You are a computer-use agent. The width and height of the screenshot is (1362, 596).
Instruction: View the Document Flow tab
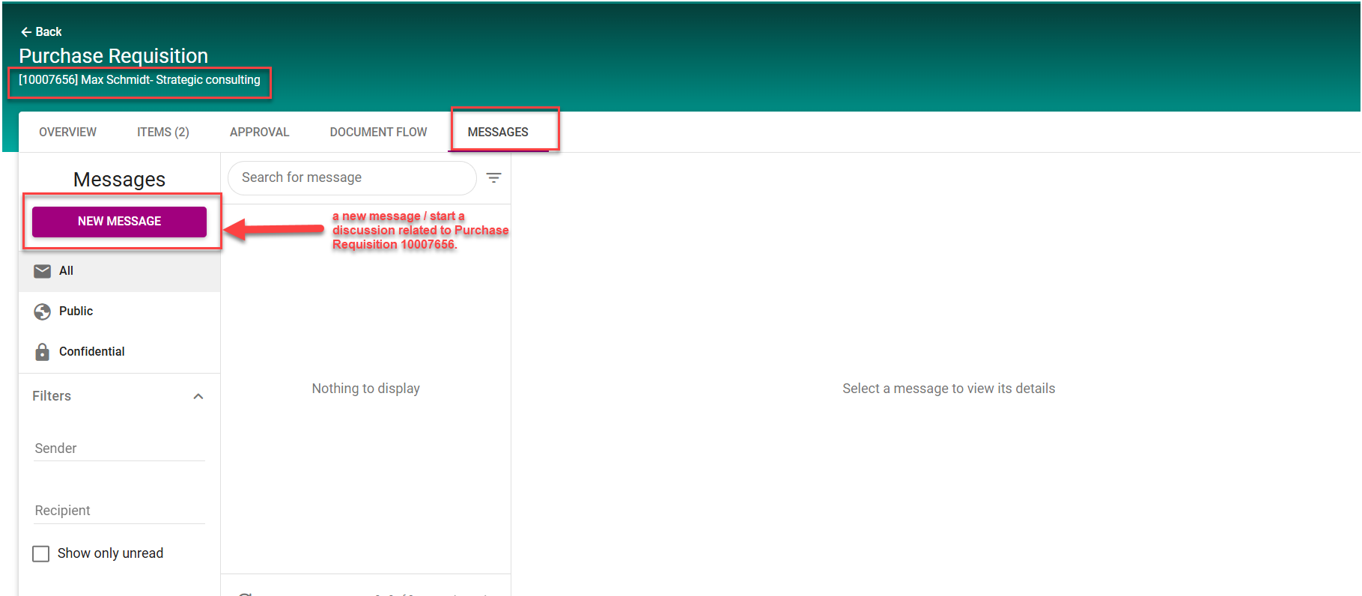tap(378, 132)
